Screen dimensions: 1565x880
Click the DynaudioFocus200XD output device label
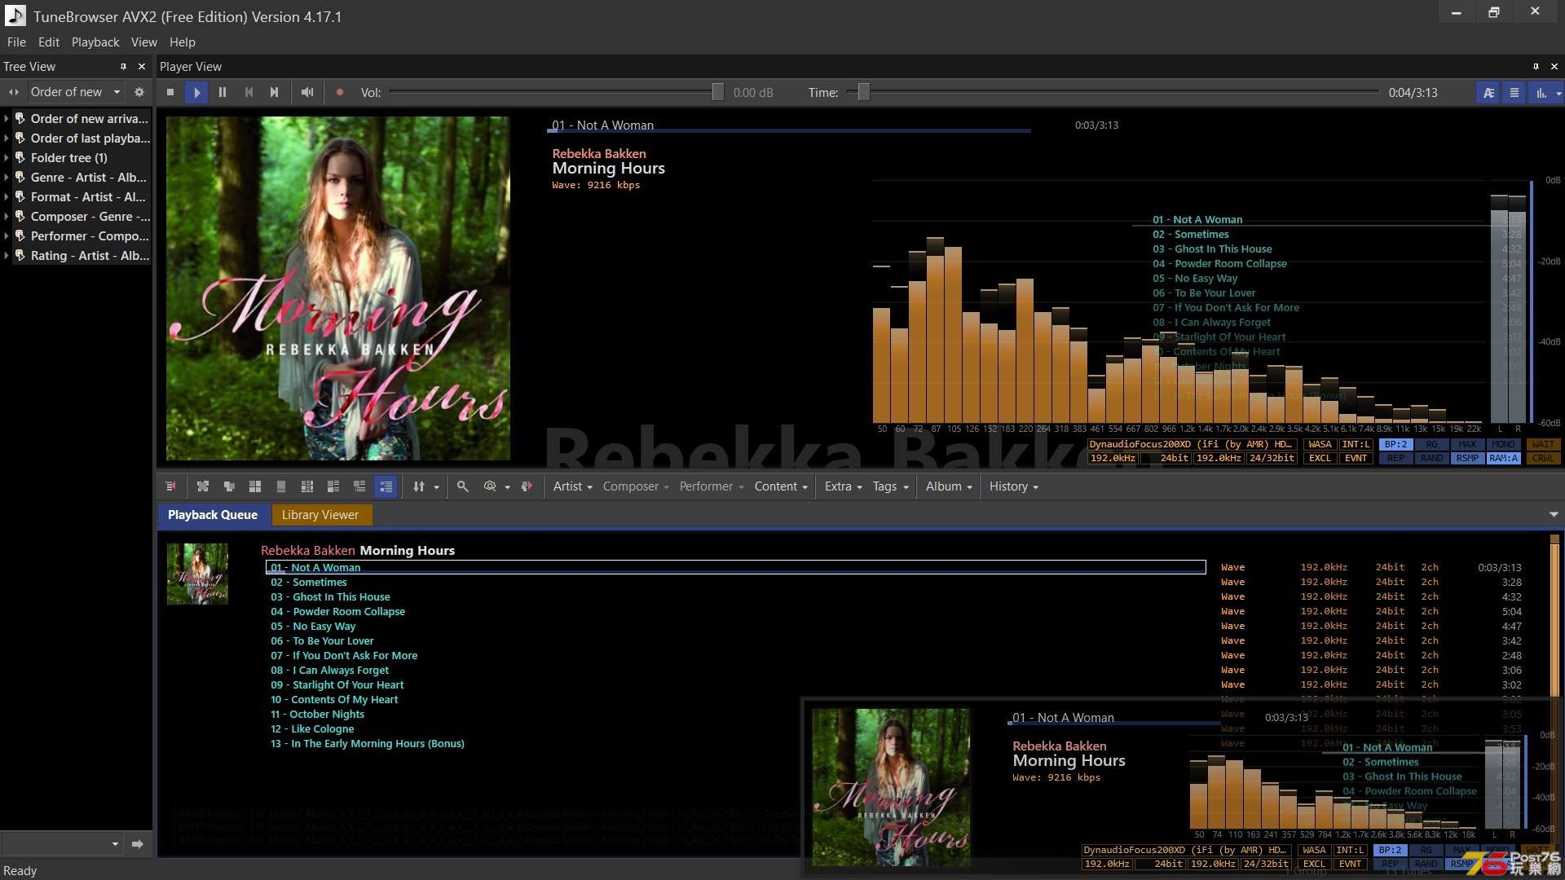click(1191, 445)
